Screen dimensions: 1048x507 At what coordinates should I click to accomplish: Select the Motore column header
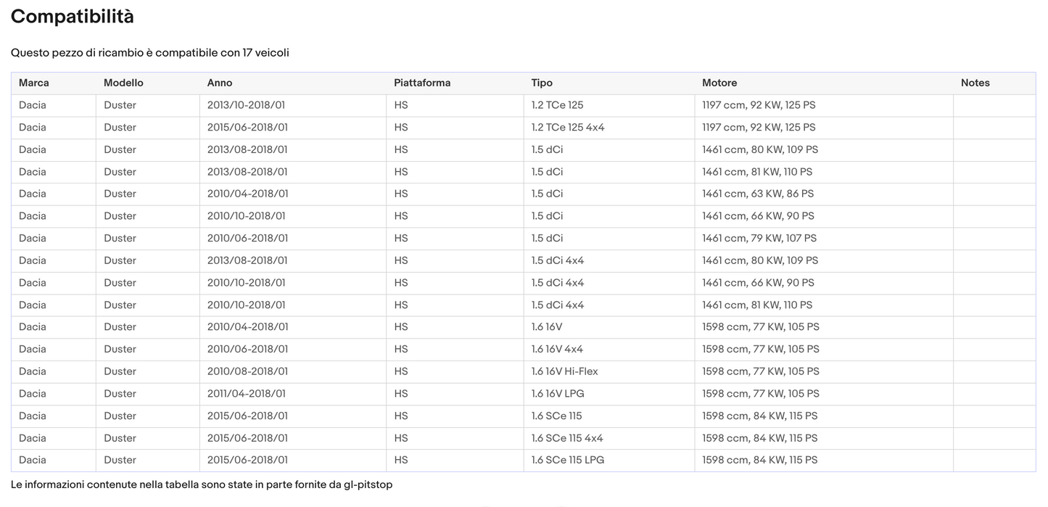coord(719,83)
